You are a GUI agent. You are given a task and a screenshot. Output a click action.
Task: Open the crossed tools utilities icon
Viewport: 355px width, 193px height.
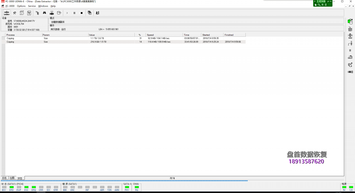coord(14,13)
